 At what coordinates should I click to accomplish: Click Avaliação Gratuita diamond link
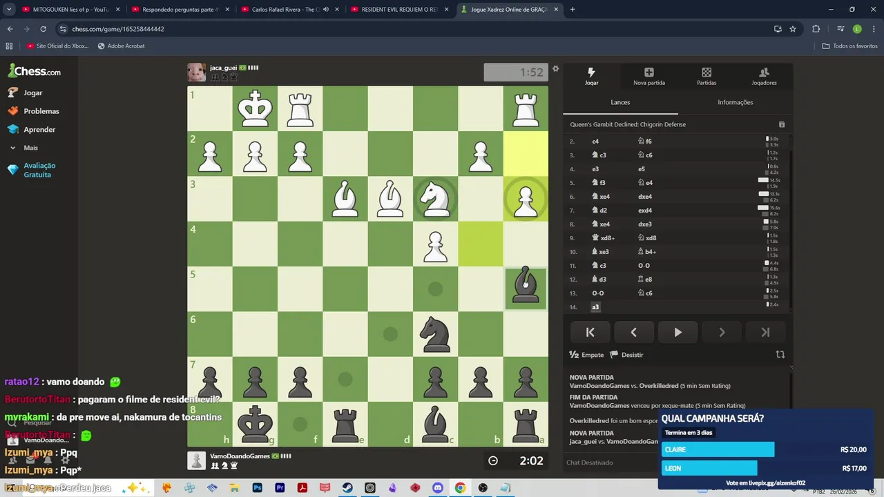(32, 170)
